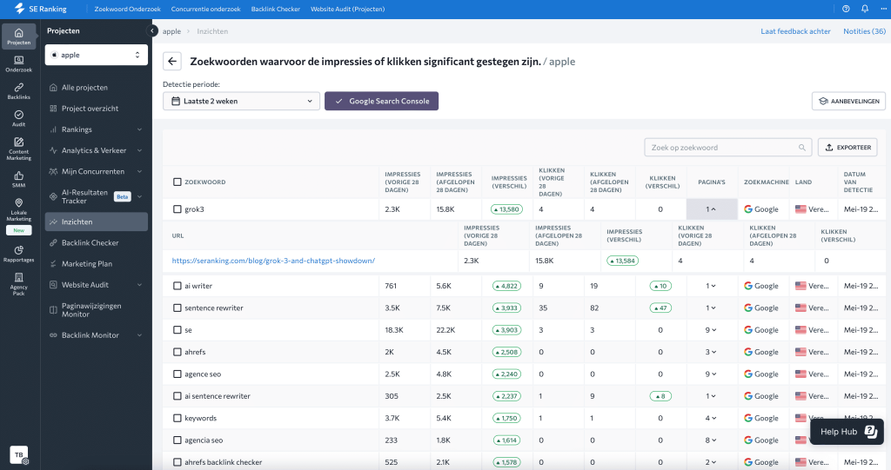Open the Agency Pack sidebar icon
The width and height of the screenshot is (891, 470).
click(19, 283)
